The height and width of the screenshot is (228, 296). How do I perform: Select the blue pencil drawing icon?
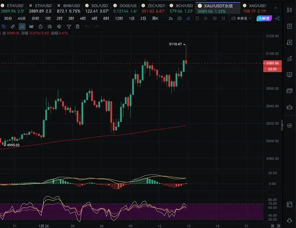click(x=188, y=18)
